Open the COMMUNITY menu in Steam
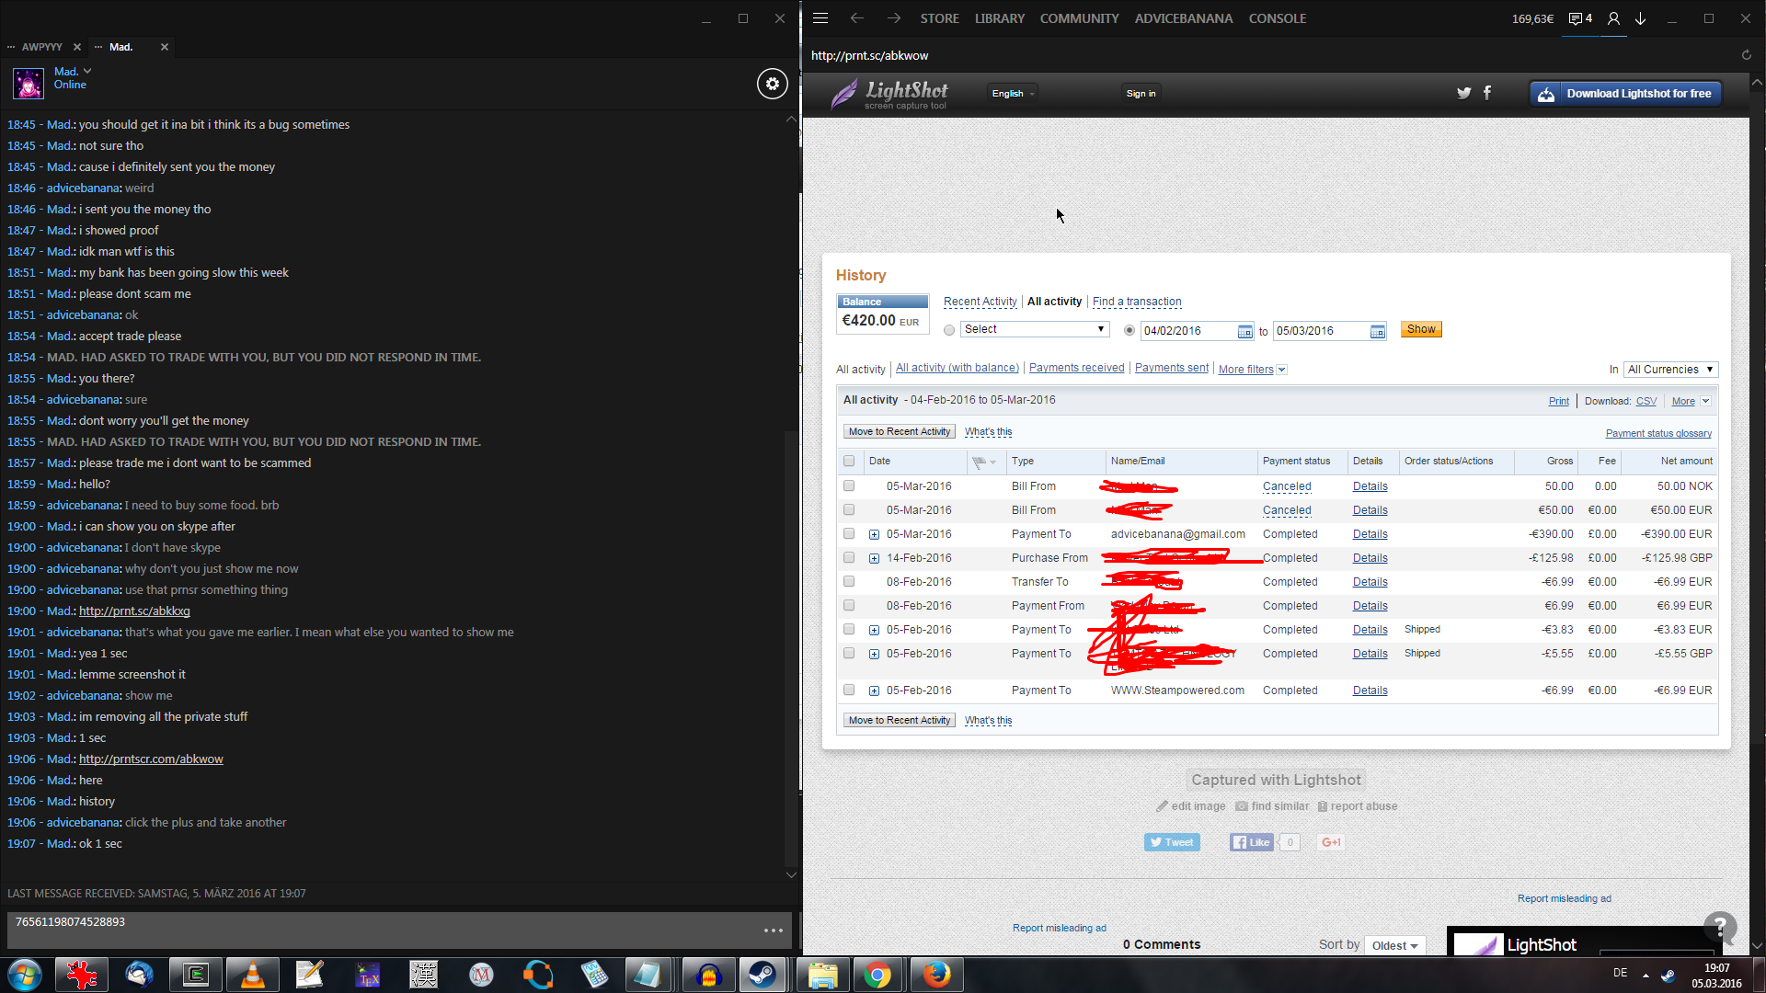Image resolution: width=1766 pixels, height=993 pixels. point(1079,18)
